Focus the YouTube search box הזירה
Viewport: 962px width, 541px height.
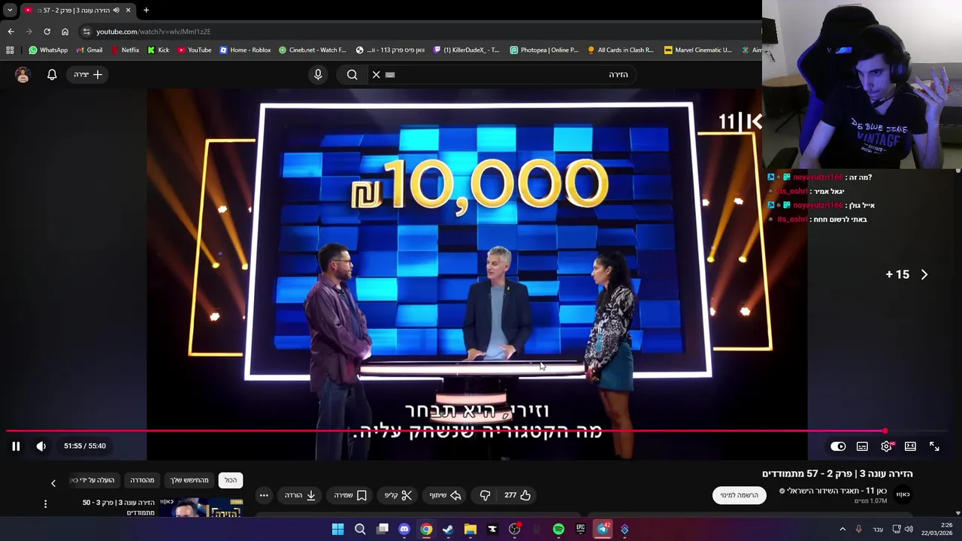(511, 74)
